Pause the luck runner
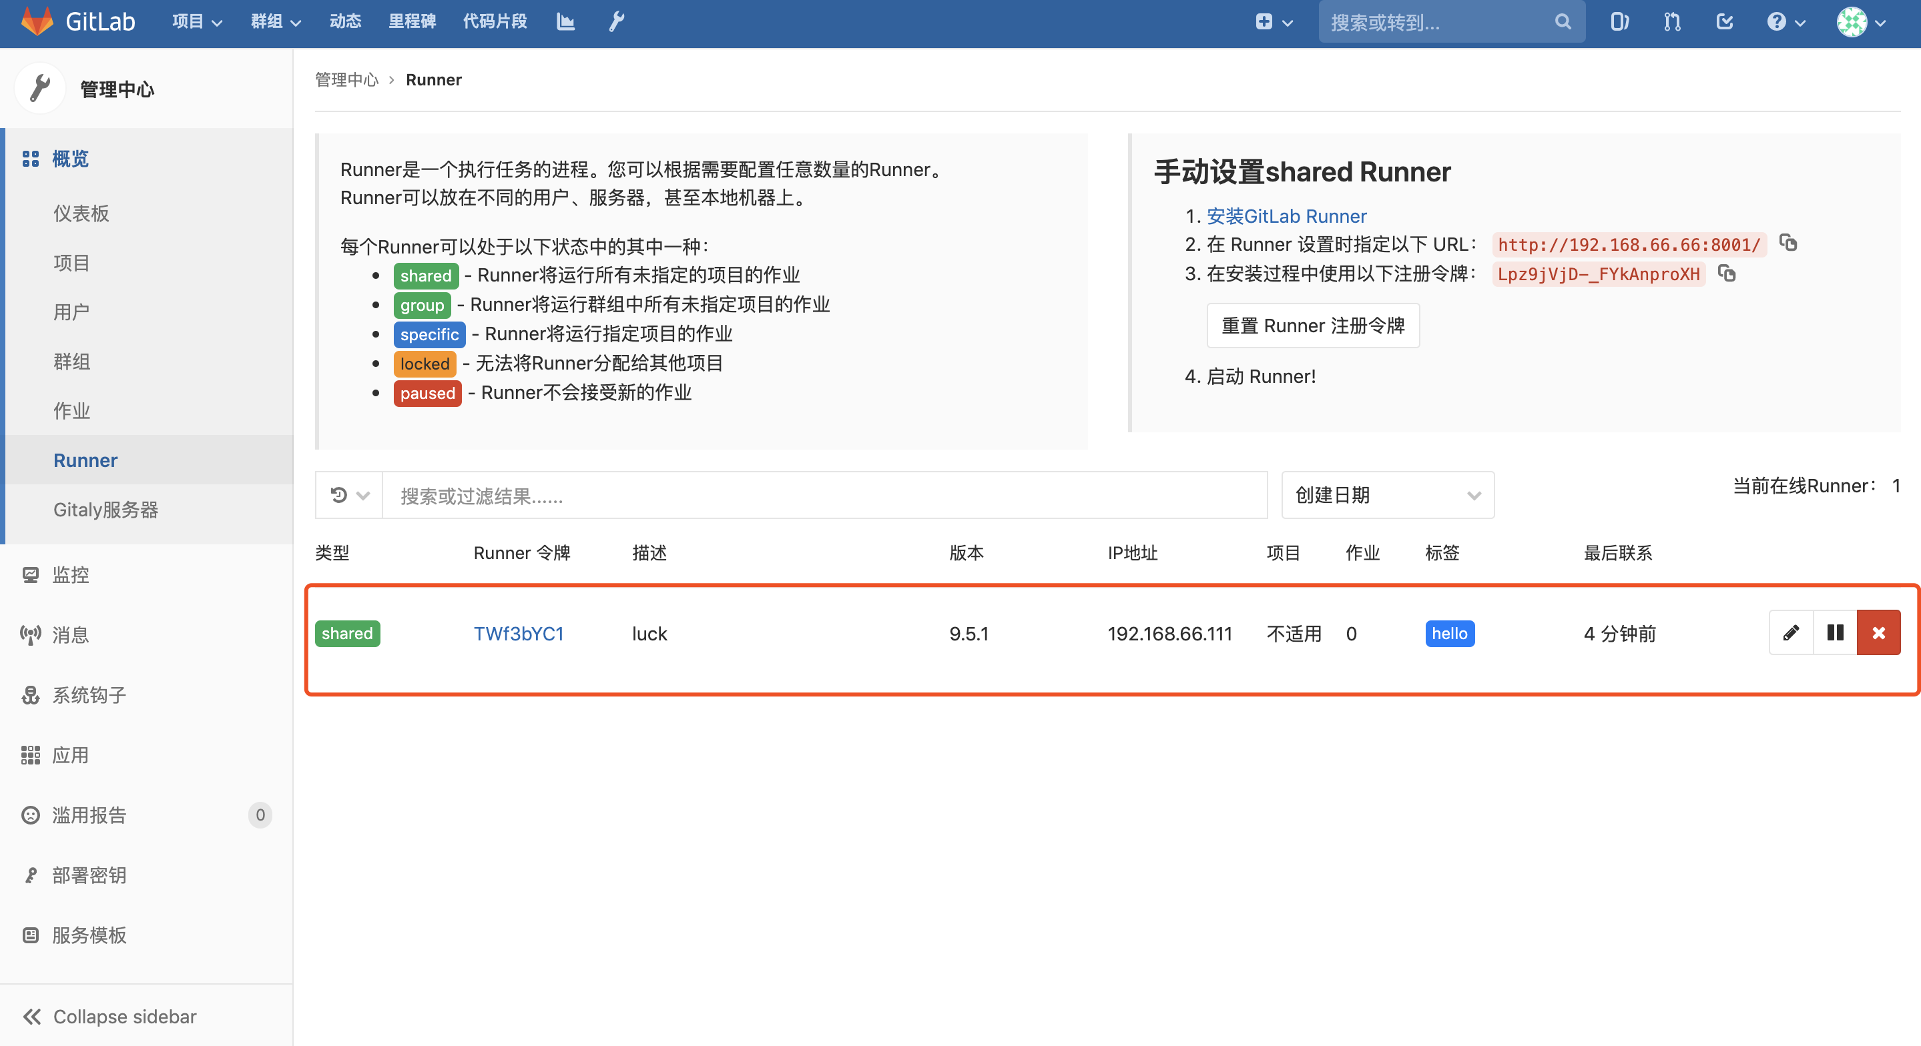Screen dimensions: 1921x1046 click(x=1834, y=632)
